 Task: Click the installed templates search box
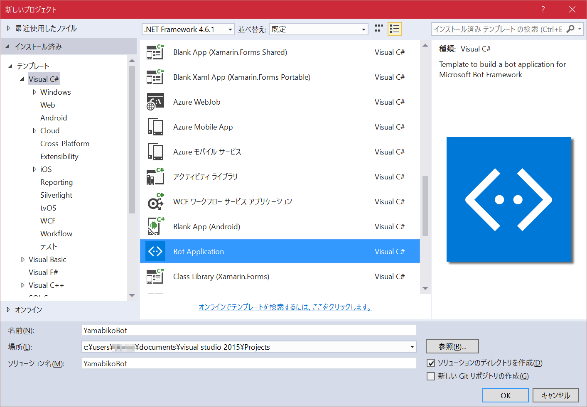[499, 29]
